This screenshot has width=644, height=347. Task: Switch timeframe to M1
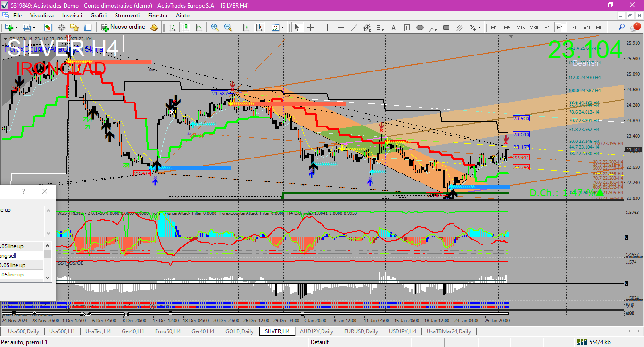494,27
